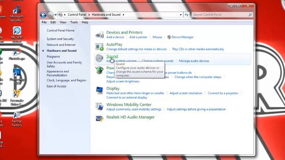Click the address bar refresh button
The width and height of the screenshot is (285, 160).
pyautogui.click(x=187, y=15)
